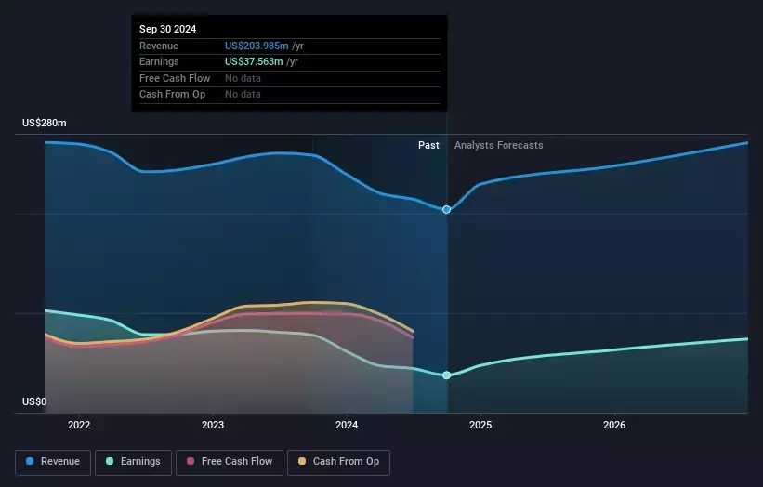
Task: Click the 2022 x-axis label
Action: (79, 425)
